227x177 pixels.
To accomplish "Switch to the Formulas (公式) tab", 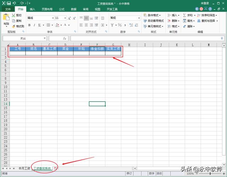I will coord(62,9).
